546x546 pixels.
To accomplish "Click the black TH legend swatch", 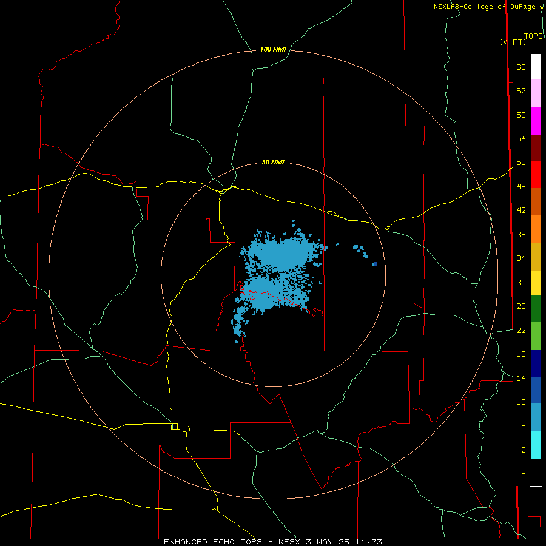I will tap(536, 472).
